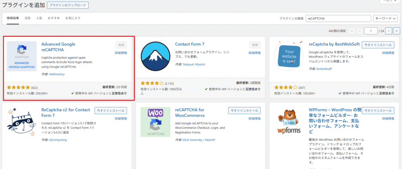
Task: Open the Advanced Google reCAPTCHA title link
Action: [58, 47]
